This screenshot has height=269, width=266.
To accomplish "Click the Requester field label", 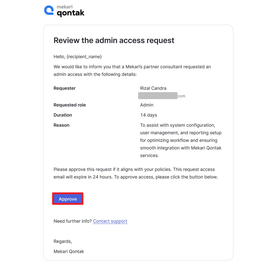I will (x=64, y=88).
